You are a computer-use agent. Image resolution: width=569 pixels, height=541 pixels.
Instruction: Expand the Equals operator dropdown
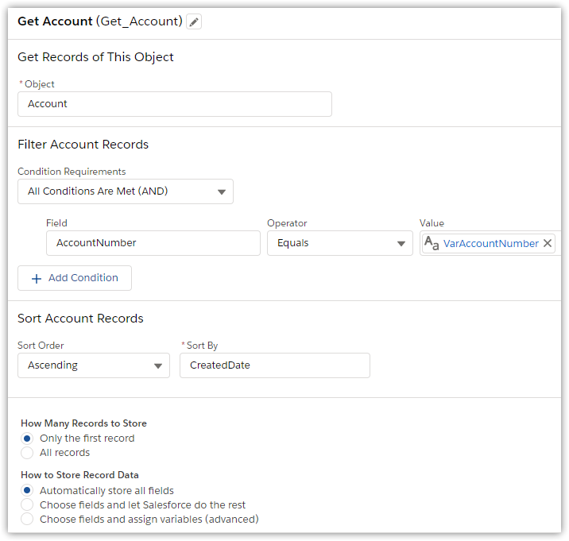pyautogui.click(x=340, y=243)
